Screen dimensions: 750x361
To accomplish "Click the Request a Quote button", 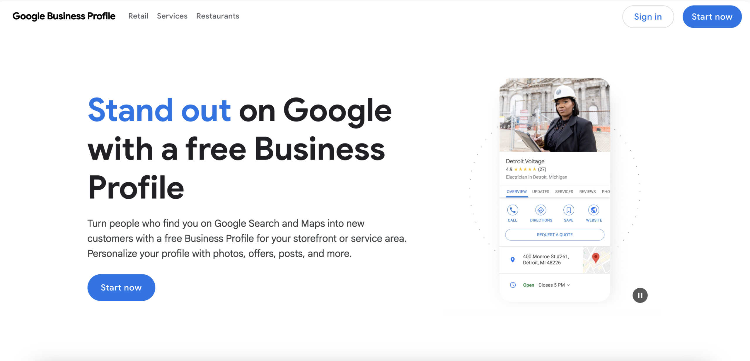I will [555, 235].
